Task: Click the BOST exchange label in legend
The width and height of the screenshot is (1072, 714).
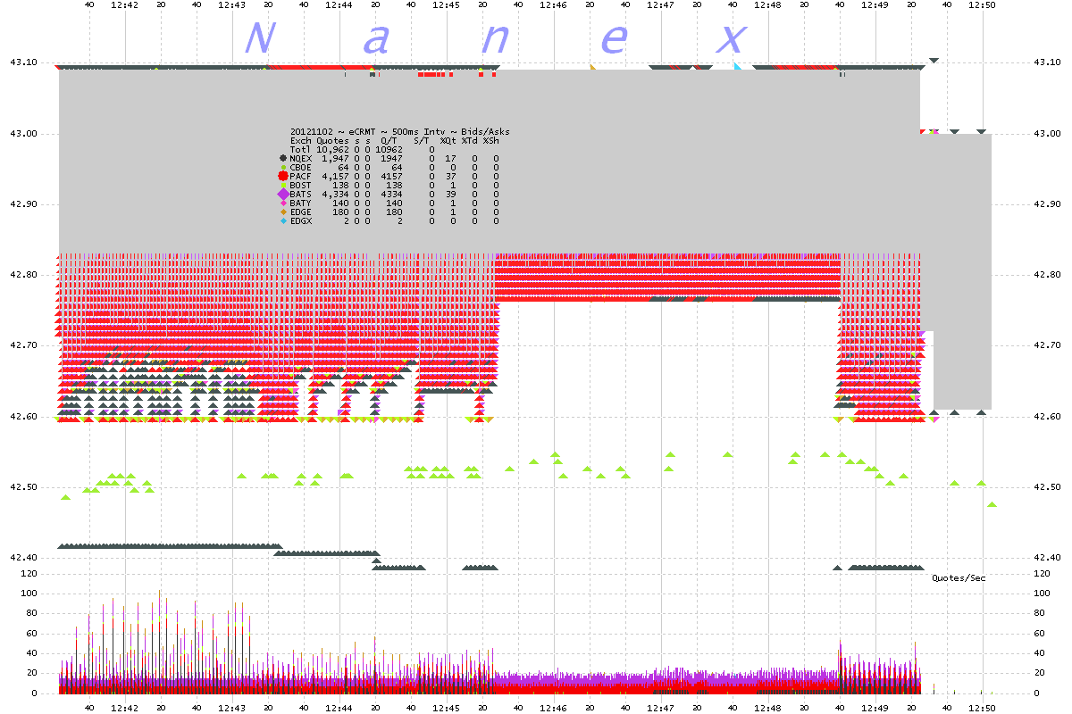Action: [x=300, y=185]
